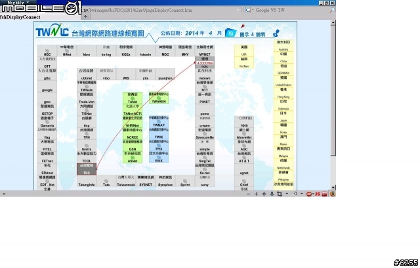The image size is (420, 268).
Task: Select the green TWAREN node
Action: coord(159,98)
